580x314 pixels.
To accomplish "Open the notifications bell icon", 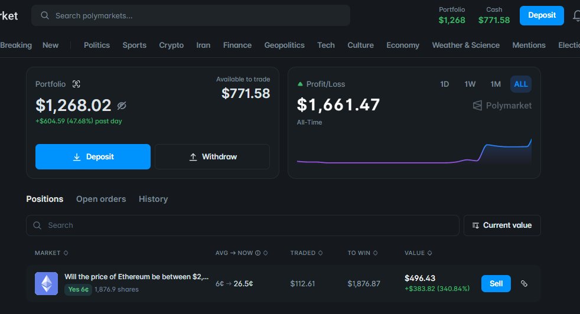I will click(576, 15).
